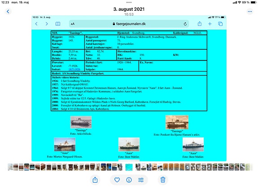The width and height of the screenshot is (258, 193).
Task: Tap the Safari share icon in the screenshot
Action: tap(199, 24)
